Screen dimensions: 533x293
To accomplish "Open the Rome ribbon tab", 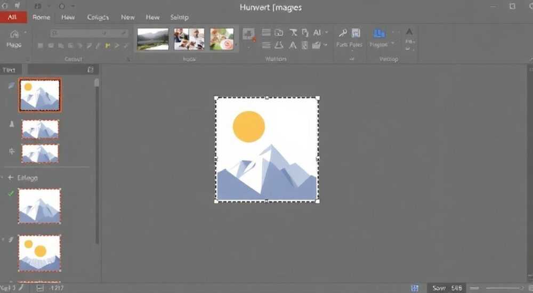I will coord(42,18).
